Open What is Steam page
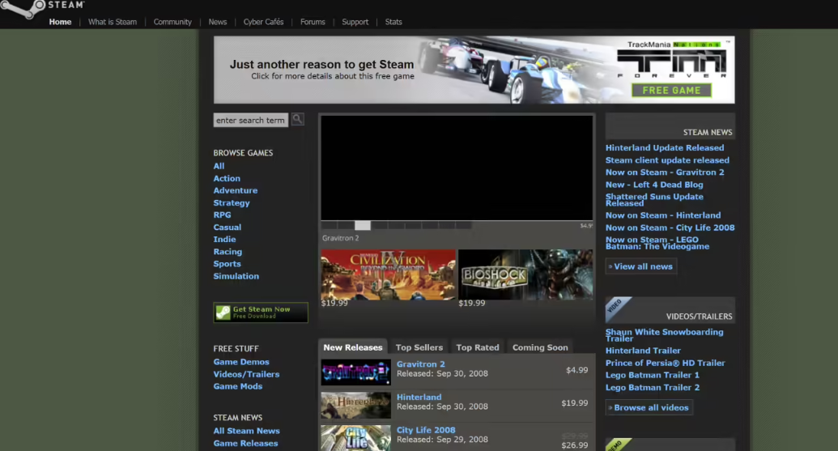The width and height of the screenshot is (838, 451). [x=113, y=22]
